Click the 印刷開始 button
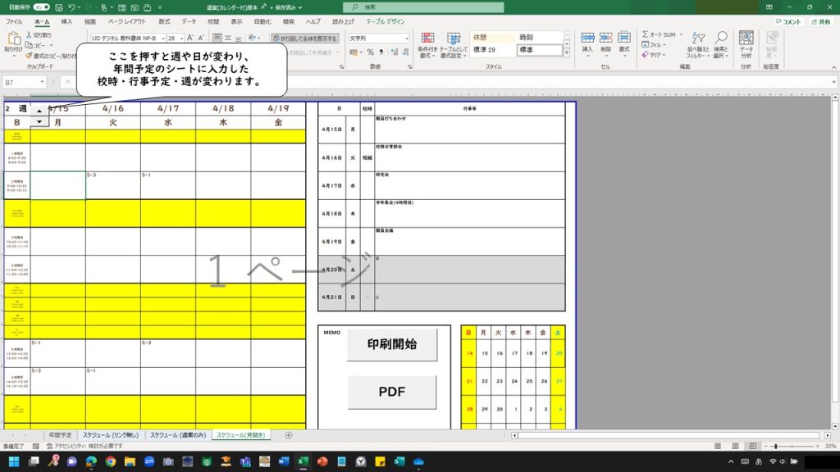The height and width of the screenshot is (472, 840). tap(391, 344)
